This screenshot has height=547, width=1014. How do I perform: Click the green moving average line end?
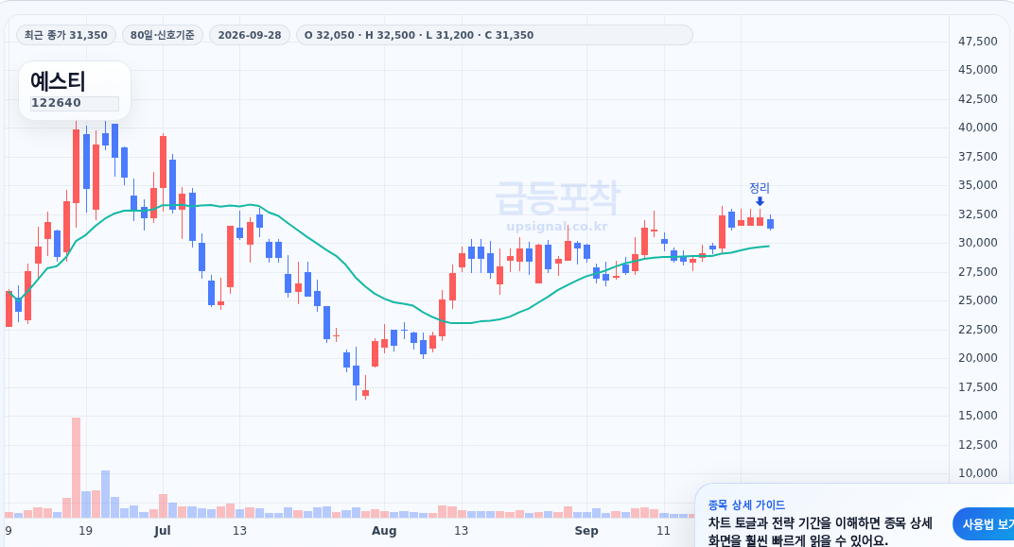[x=768, y=246]
